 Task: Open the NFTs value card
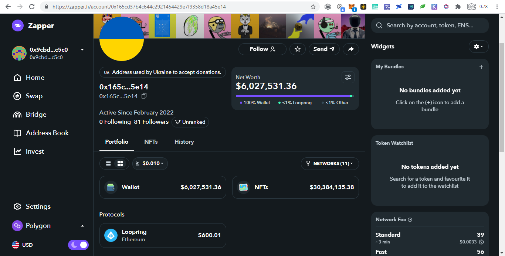pyautogui.click(x=295, y=187)
